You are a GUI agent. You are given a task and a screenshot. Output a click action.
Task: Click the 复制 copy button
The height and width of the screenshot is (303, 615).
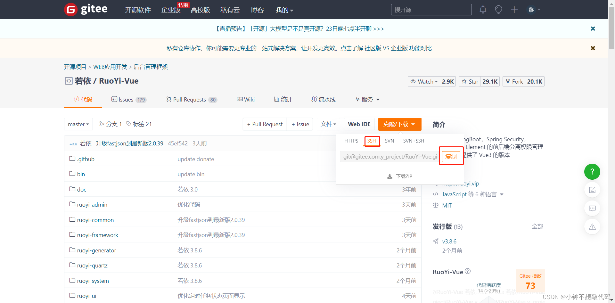tap(451, 156)
